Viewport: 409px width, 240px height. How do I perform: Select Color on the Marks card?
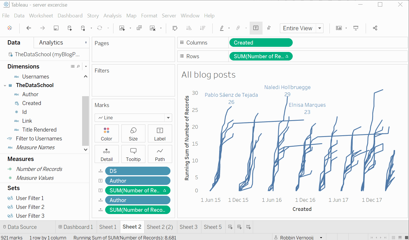(107, 133)
